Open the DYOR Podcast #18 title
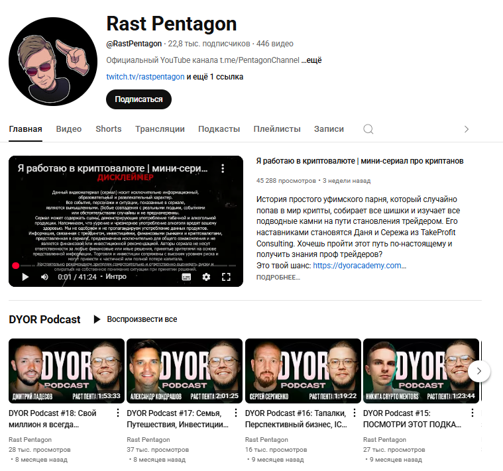The height and width of the screenshot is (471, 503). (52, 419)
